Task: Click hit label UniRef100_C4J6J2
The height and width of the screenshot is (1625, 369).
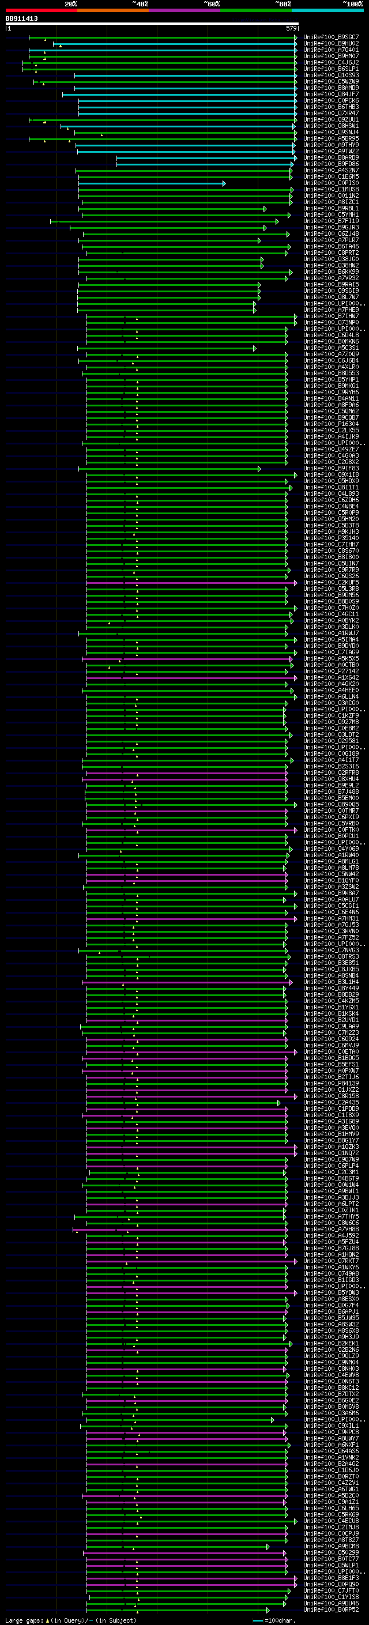Action: click(331, 62)
